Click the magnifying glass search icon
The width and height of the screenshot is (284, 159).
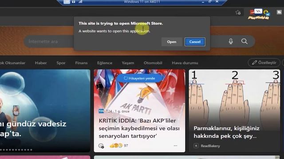tap(245, 41)
